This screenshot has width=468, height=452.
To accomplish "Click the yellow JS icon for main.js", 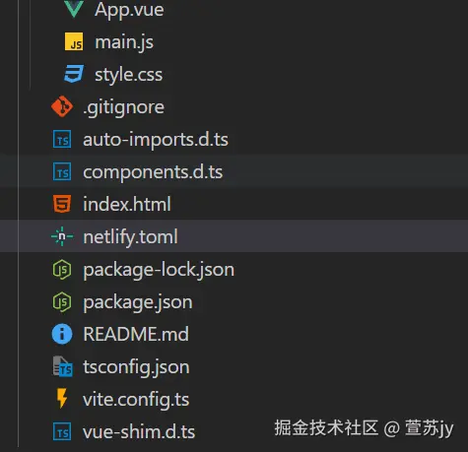I will (x=74, y=41).
